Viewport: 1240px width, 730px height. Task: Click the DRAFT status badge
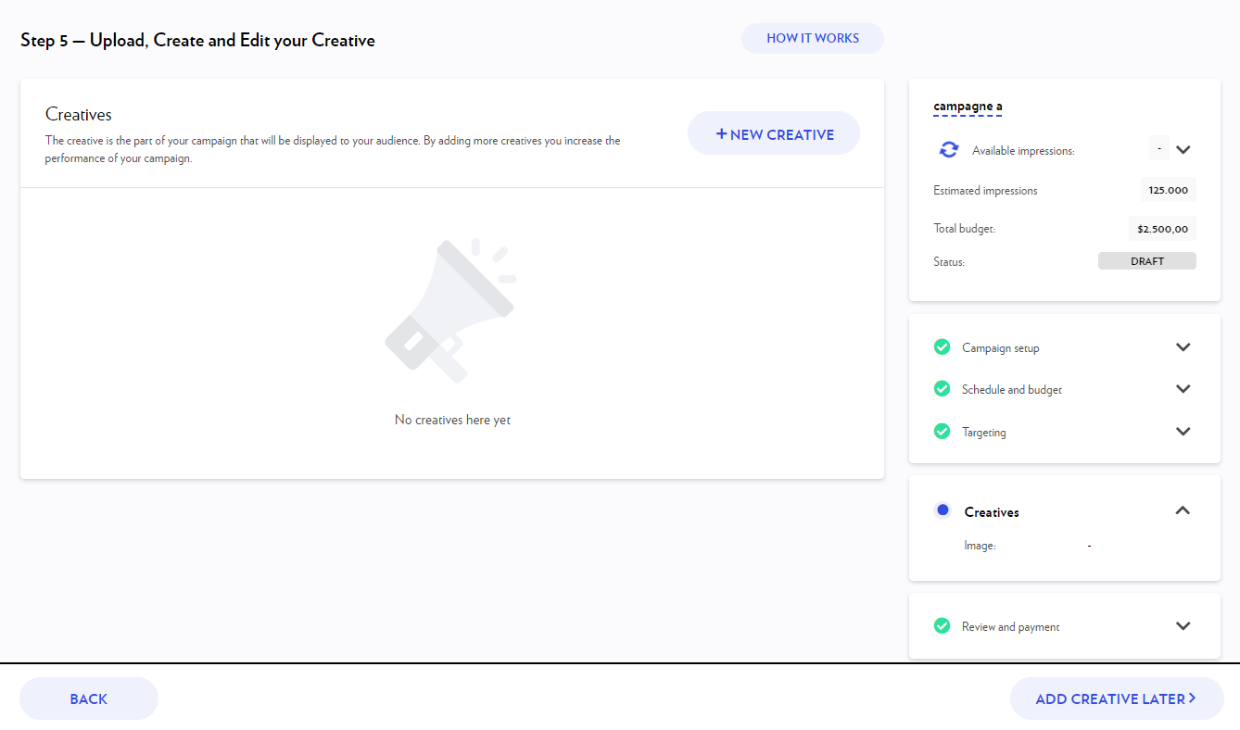[1146, 261]
